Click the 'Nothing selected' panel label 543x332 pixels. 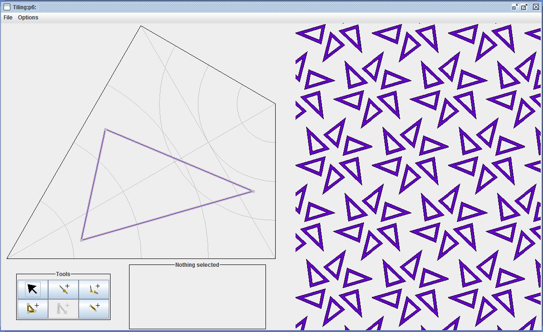(x=197, y=265)
